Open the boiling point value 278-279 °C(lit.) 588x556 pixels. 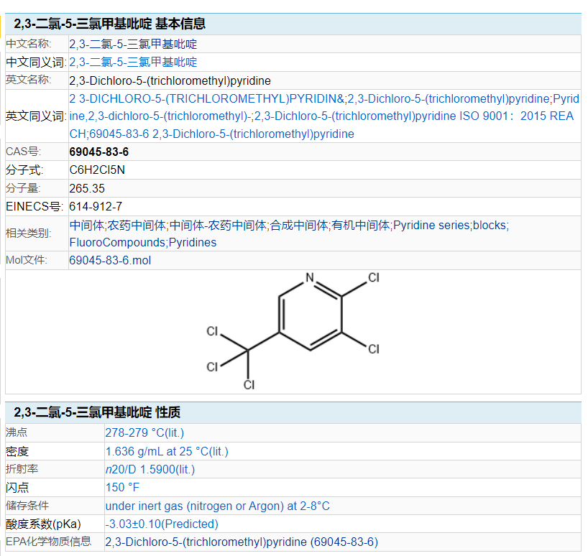tap(144, 433)
